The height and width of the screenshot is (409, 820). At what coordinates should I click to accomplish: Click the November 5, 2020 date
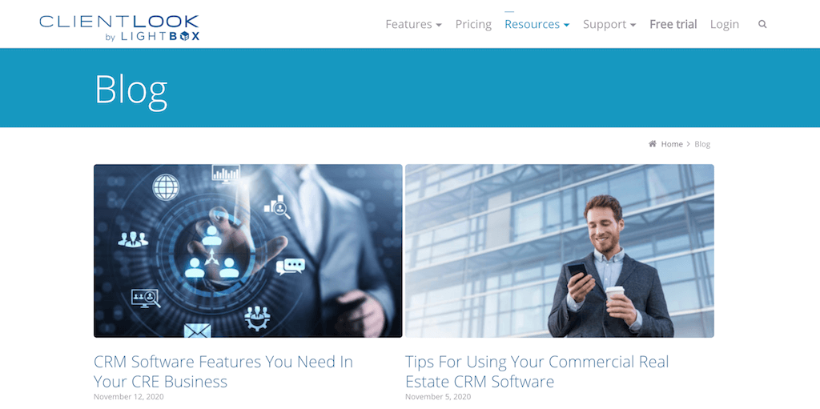point(438,396)
